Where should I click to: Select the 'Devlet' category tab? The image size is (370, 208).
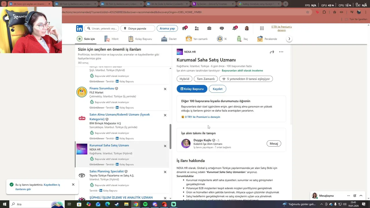pos(169,39)
